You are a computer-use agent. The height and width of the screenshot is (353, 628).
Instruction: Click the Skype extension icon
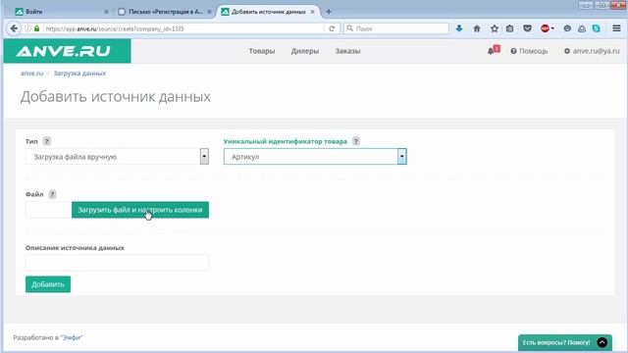[x=596, y=28]
